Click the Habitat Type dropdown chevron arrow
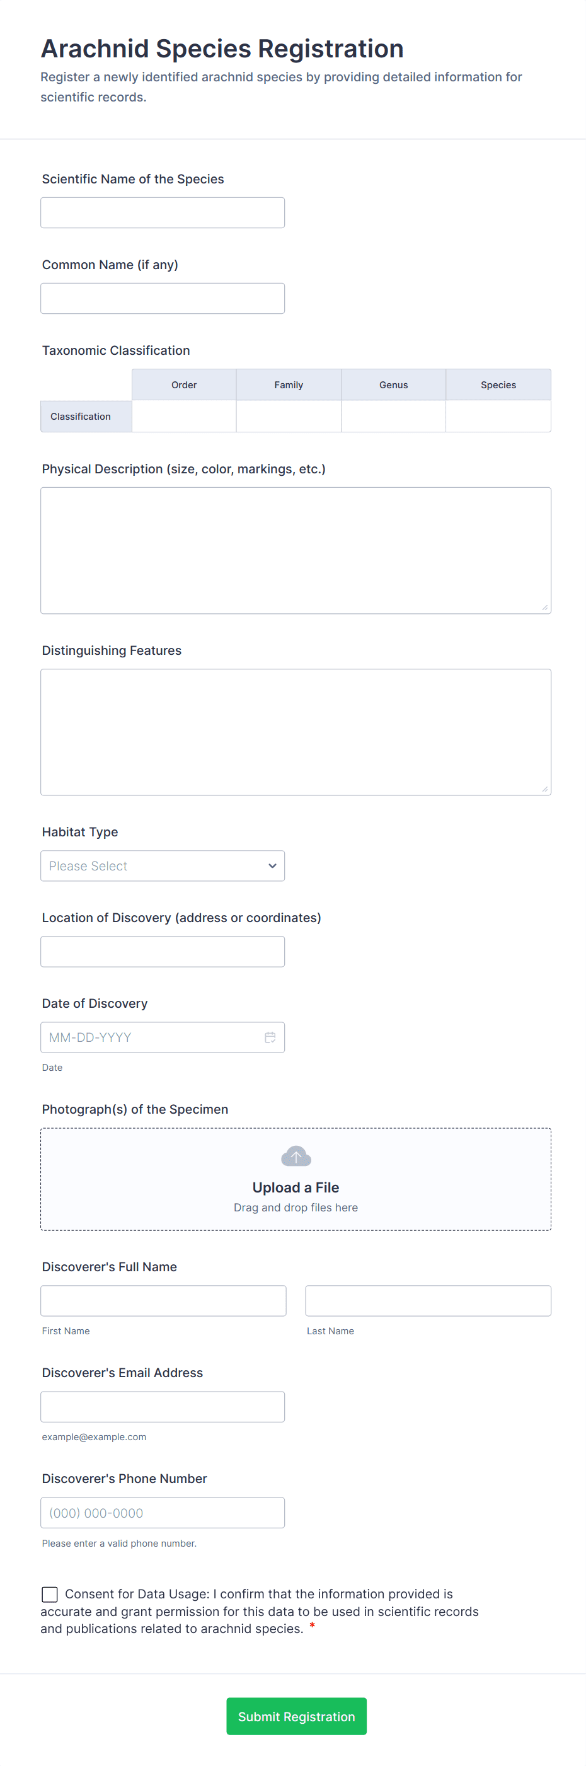This screenshot has width=586, height=1766. [x=272, y=866]
